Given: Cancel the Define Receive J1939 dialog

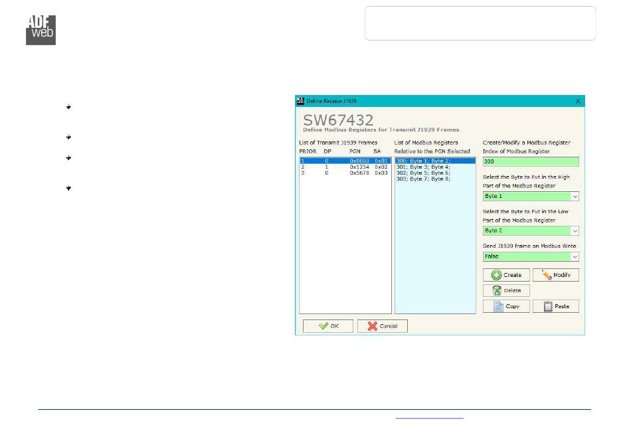Looking at the screenshot, I should 383,326.
